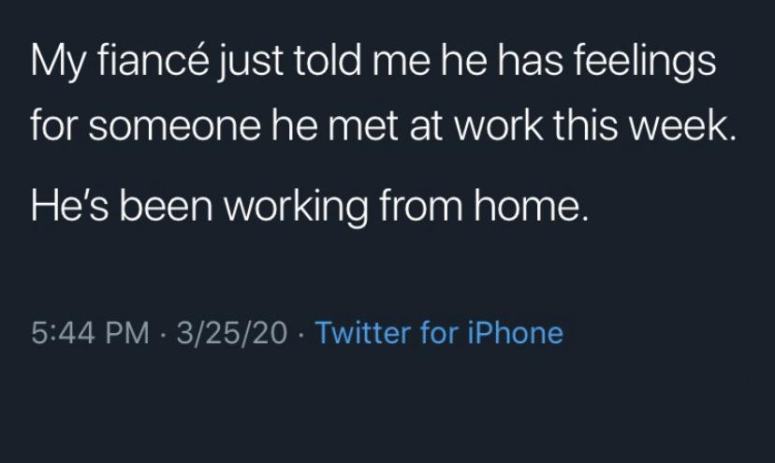This screenshot has width=775, height=463.
Task: Click the 3/25/20 date
Action: coord(233,333)
